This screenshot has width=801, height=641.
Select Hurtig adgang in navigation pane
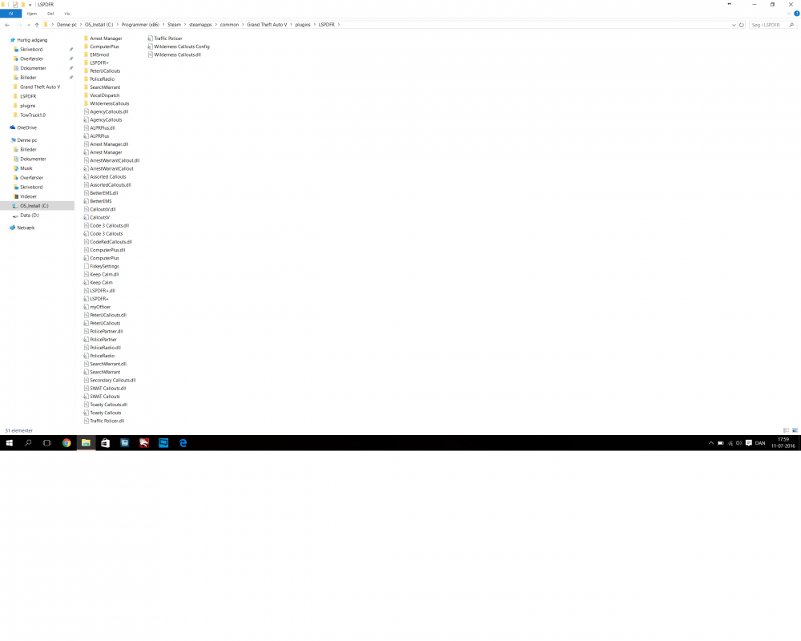(x=32, y=40)
